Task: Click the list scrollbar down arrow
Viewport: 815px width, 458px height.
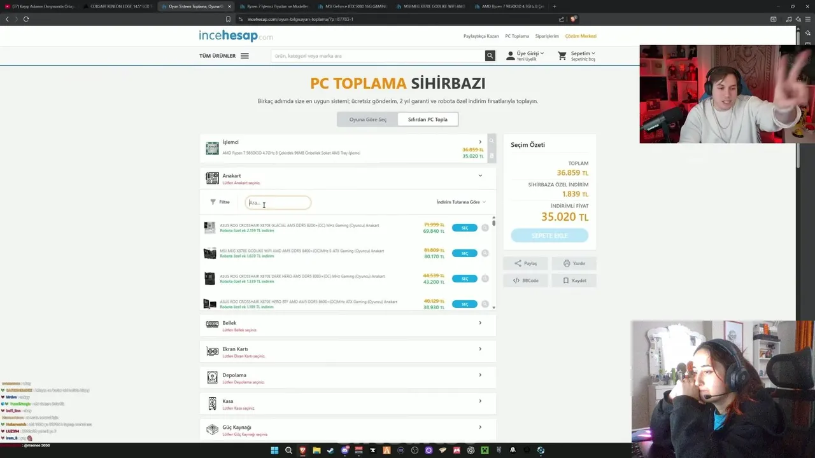Action: (x=493, y=308)
